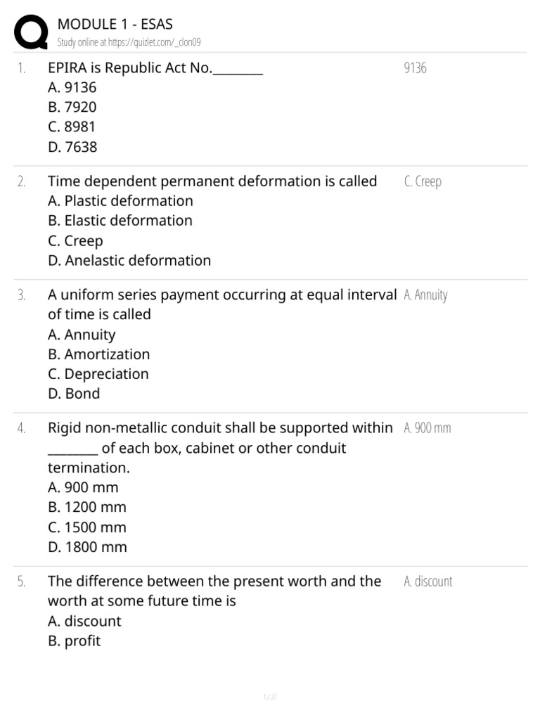540x720 pixels.
Task: Select option A. 9136 under EPIRA question
Action: pos(72,88)
